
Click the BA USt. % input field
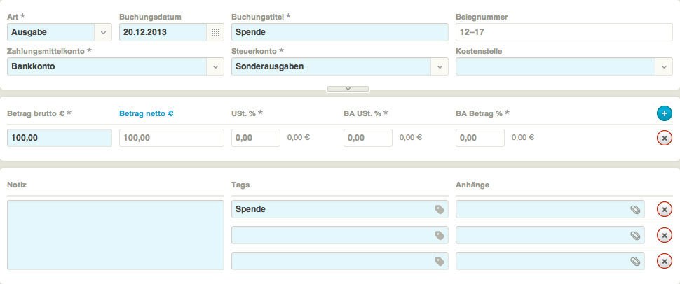click(368, 138)
